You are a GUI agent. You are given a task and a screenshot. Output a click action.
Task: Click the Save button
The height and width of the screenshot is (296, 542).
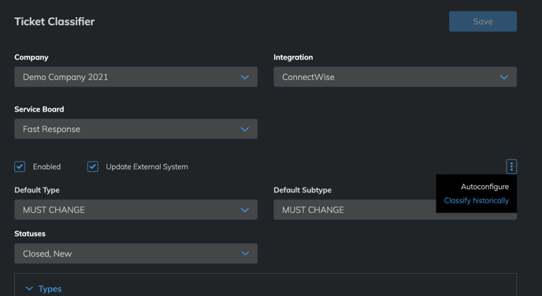tap(483, 21)
